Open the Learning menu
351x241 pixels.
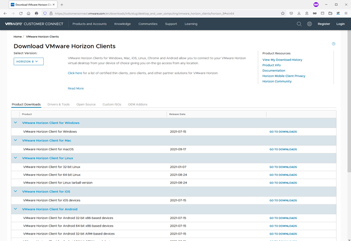(x=191, y=24)
